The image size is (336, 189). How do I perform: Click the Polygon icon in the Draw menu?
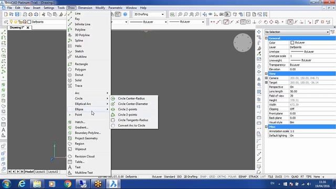70,69
